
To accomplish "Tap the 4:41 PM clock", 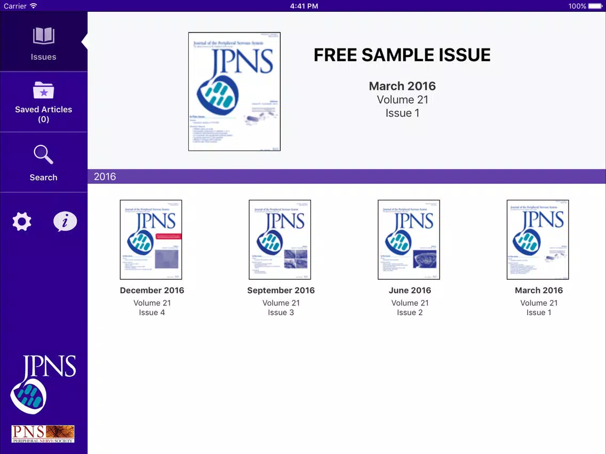I will (x=304, y=6).
